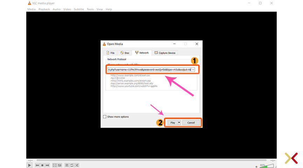Switch to the Capture Device tab
This screenshot has width=303, height=168.
click(165, 53)
